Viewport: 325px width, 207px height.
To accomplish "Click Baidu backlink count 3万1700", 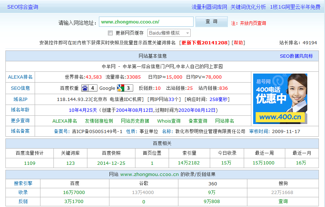I will [74, 202].
